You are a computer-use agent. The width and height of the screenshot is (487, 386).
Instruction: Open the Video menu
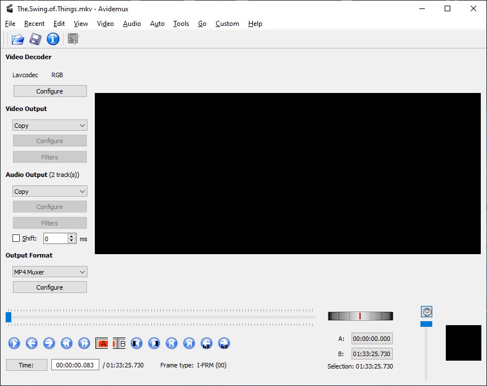pos(105,24)
